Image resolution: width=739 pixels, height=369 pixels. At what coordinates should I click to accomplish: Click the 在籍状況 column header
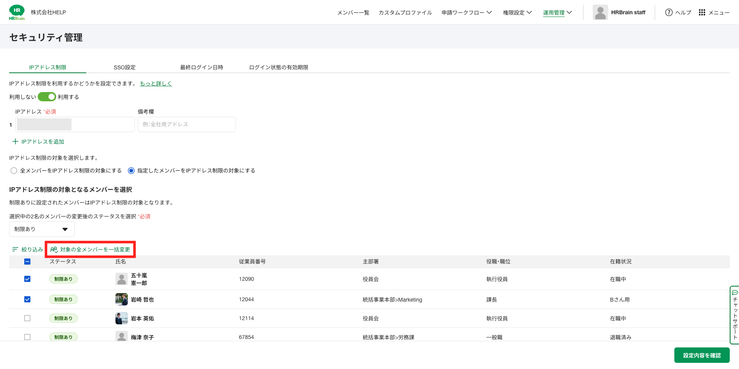coord(620,261)
